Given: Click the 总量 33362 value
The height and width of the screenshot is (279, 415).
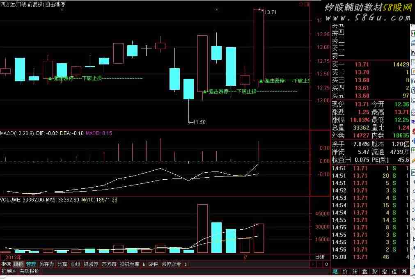Looking at the screenshot, I should tap(361, 128).
